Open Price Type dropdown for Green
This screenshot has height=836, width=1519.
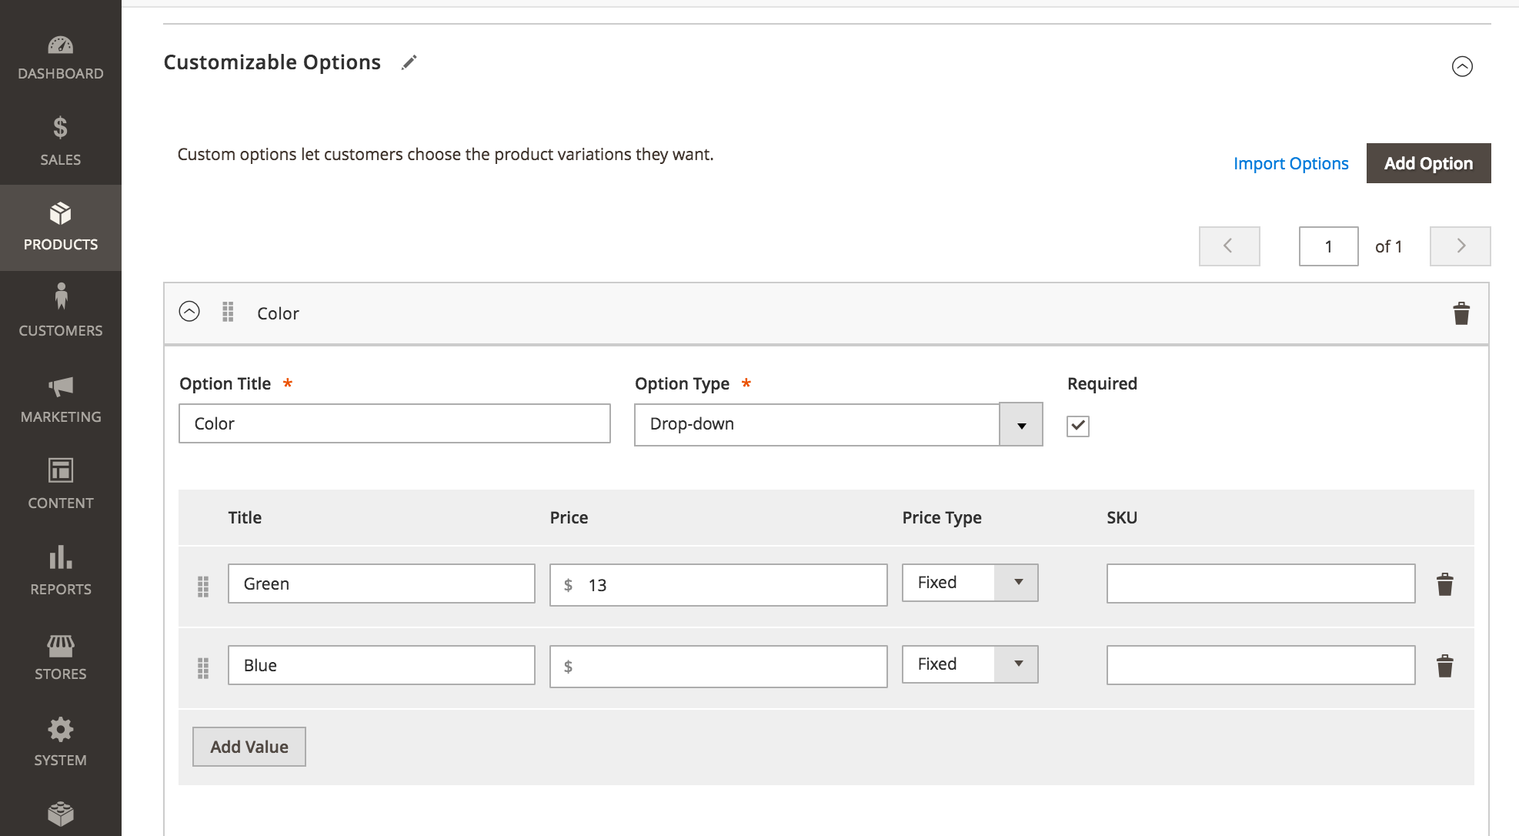tap(970, 583)
